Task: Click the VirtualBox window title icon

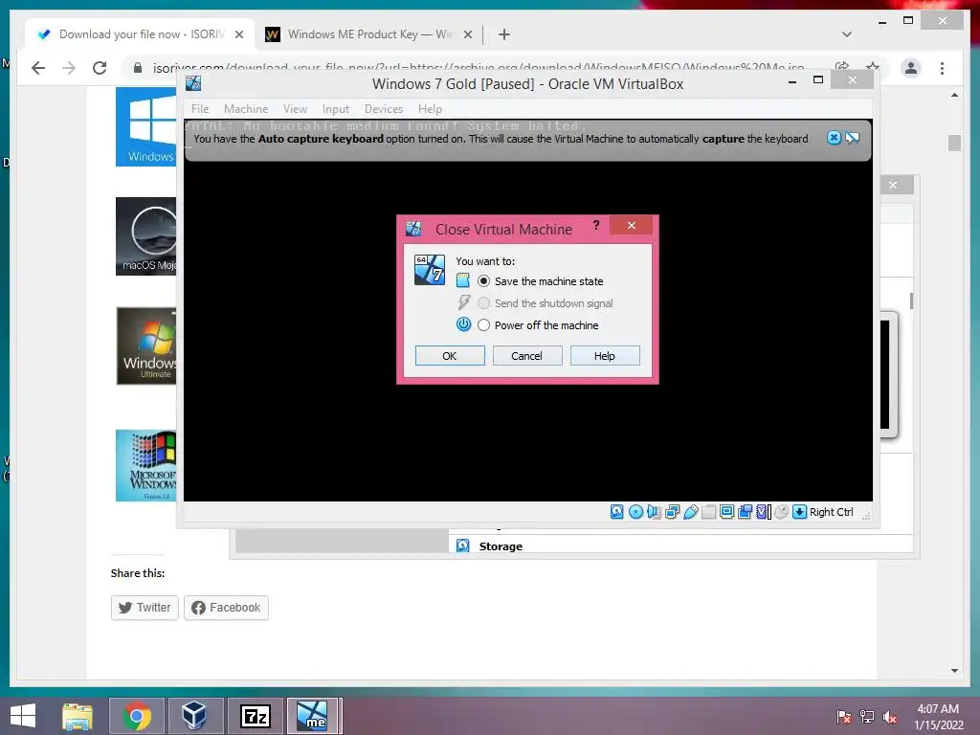Action: coord(193,83)
